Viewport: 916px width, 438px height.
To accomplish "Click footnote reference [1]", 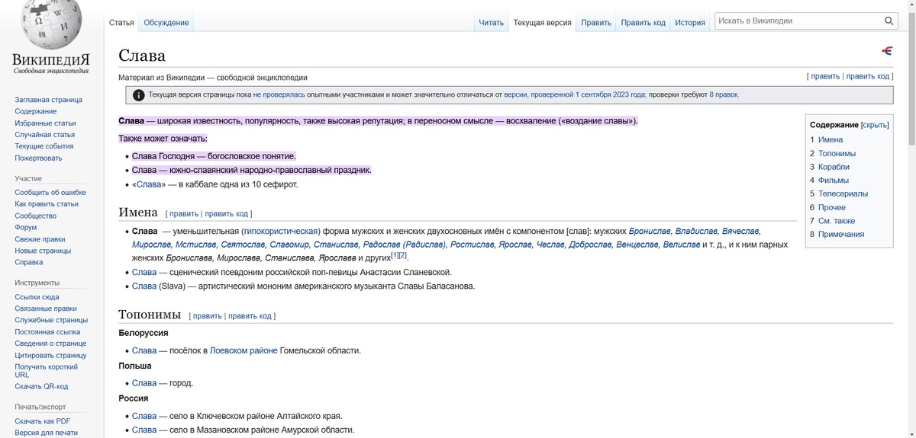I will (x=395, y=255).
